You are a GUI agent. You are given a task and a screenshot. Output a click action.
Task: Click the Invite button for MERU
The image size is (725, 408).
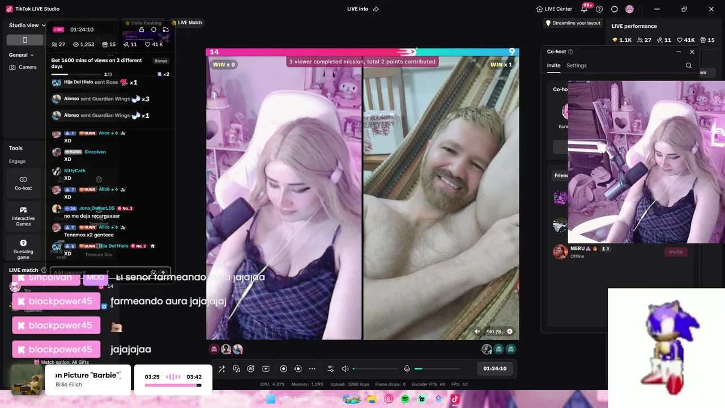coord(676,252)
